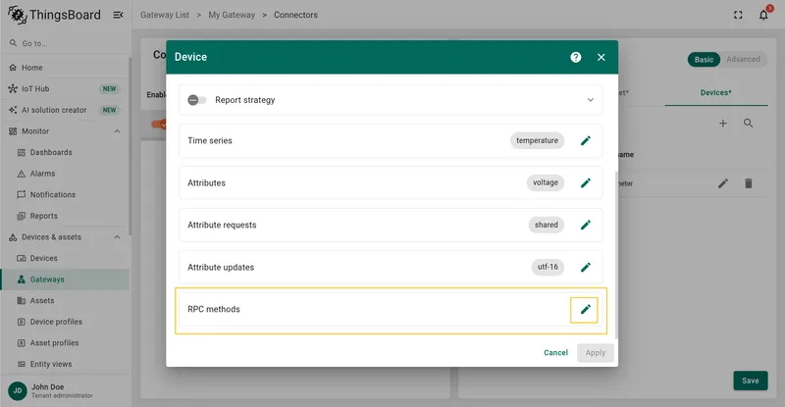Viewport: 785px width, 407px height.
Task: Click the My Gateway breadcrumb
Action: [x=232, y=15]
